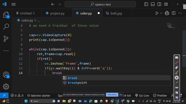Open Microsoft Edge from the taskbar

[91, 101]
